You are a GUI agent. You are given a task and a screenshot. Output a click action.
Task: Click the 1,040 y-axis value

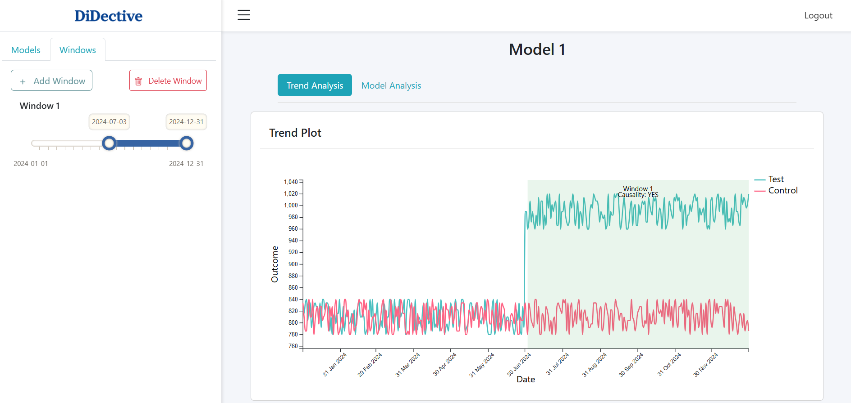pyautogui.click(x=291, y=182)
